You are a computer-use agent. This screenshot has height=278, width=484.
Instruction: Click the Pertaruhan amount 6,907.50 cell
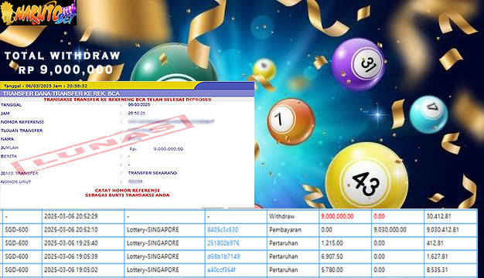332,256
